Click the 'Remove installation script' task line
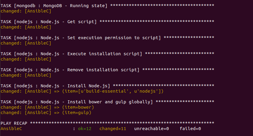253x136 pixels. 107,70
